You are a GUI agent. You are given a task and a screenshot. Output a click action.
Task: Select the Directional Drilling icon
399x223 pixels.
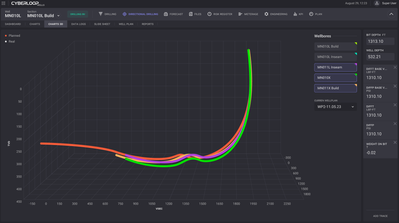(125, 14)
